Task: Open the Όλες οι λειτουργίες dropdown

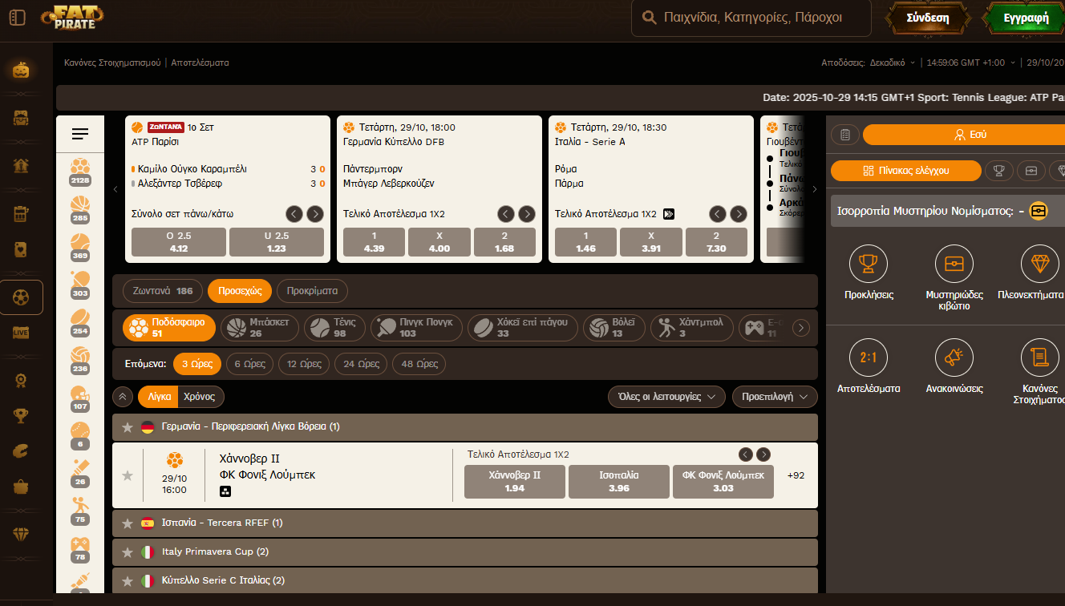Action: (x=666, y=397)
